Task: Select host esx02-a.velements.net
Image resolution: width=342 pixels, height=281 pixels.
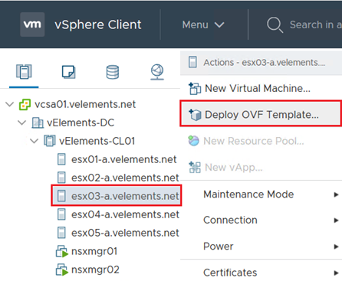Action: 125,178
